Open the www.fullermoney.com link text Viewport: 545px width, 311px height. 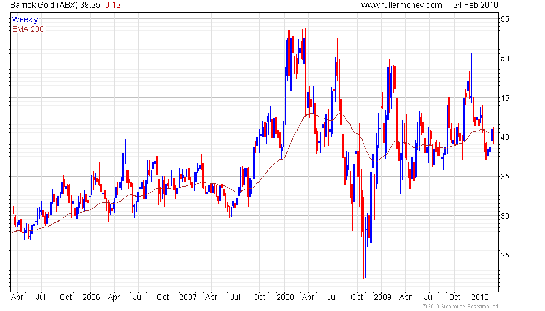click(402, 5)
